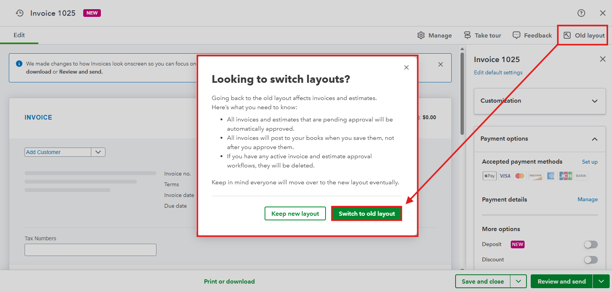Select the Edit tab

[x=19, y=35]
